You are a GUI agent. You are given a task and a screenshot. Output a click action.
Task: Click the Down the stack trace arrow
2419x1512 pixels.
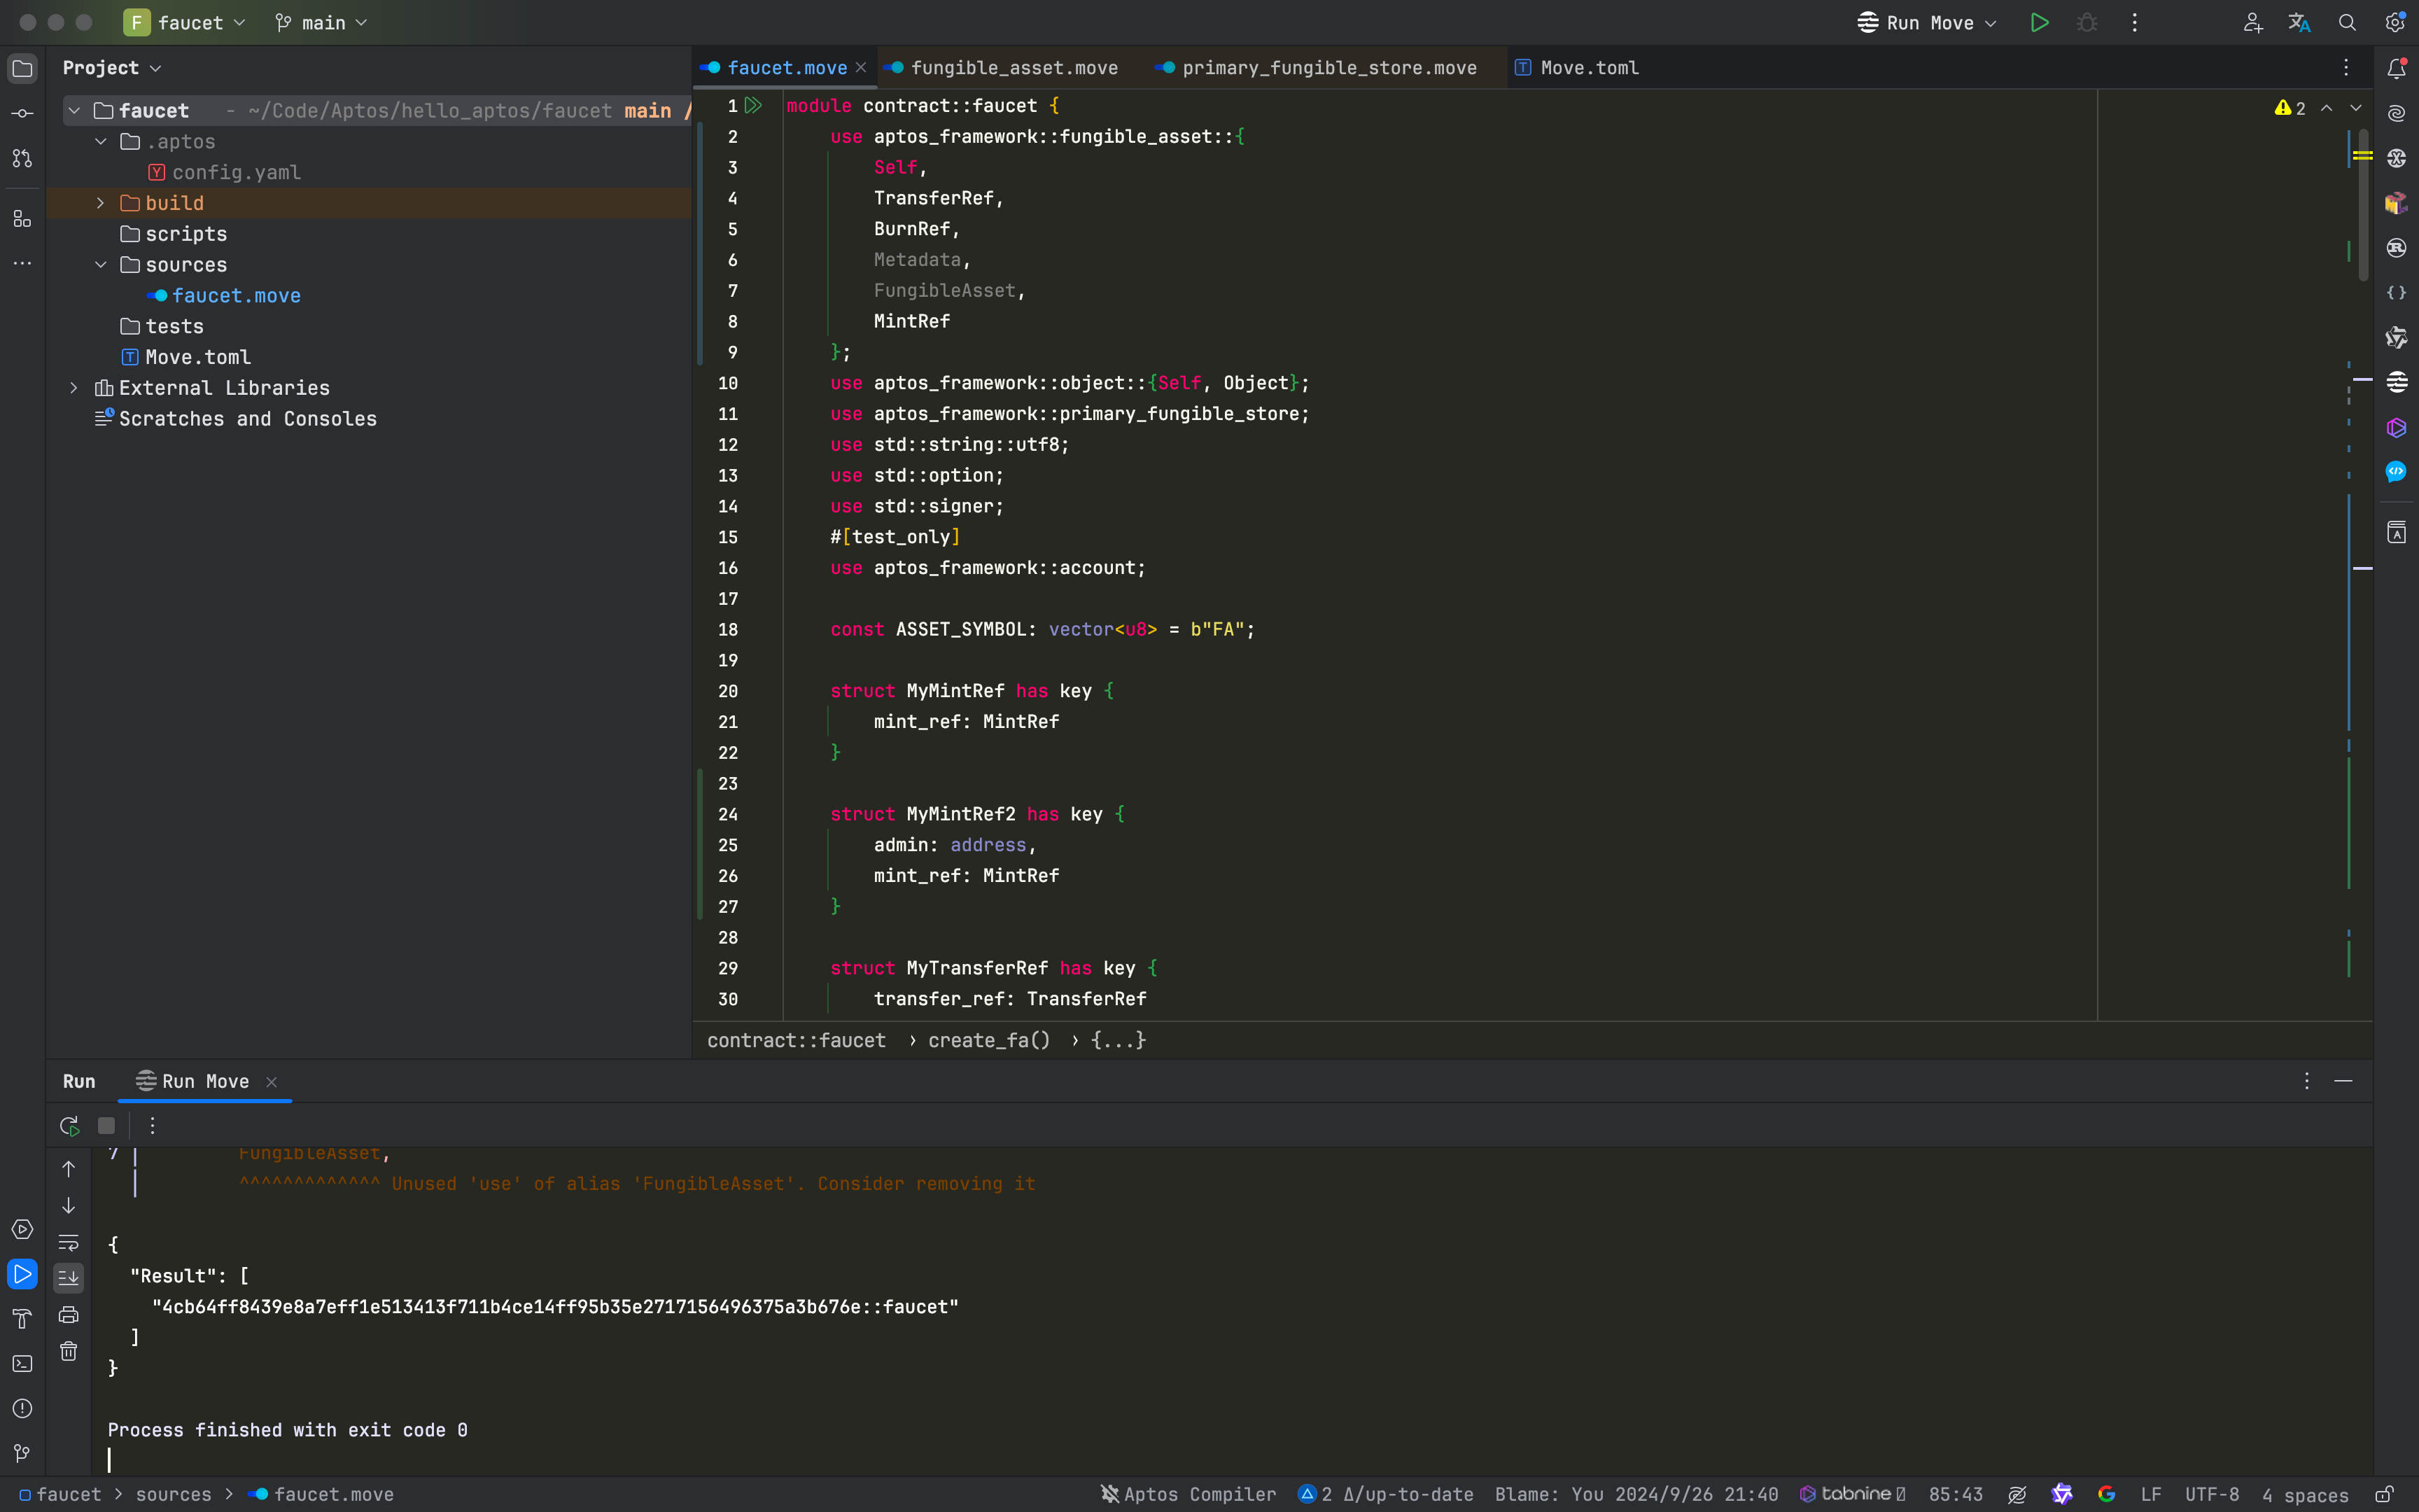(68, 1205)
